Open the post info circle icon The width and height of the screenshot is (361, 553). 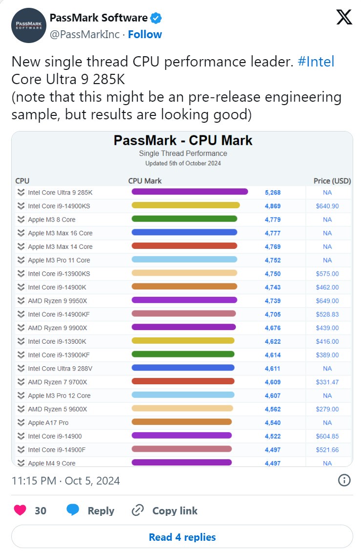coord(344,480)
